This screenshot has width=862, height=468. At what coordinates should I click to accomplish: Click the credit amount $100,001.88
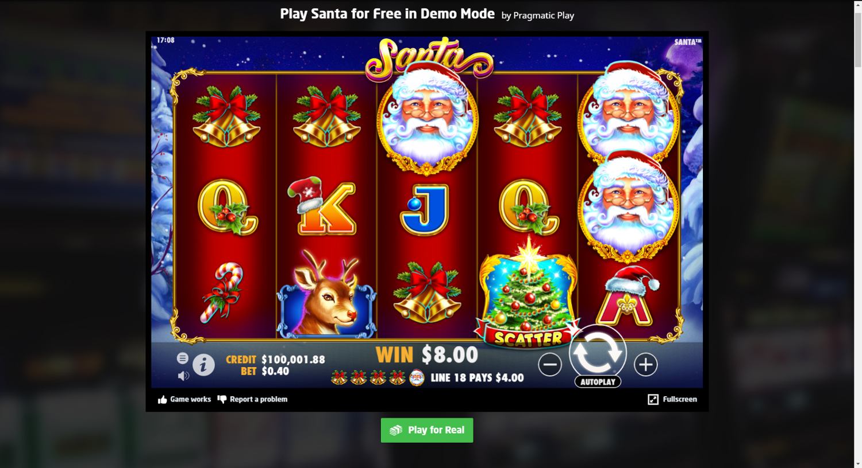293,360
